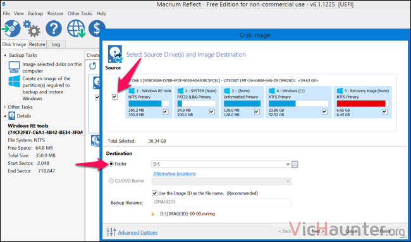Click the Windows RE tools usage bar
Viewport: 411px width, 242px height.
[x=149, y=104]
